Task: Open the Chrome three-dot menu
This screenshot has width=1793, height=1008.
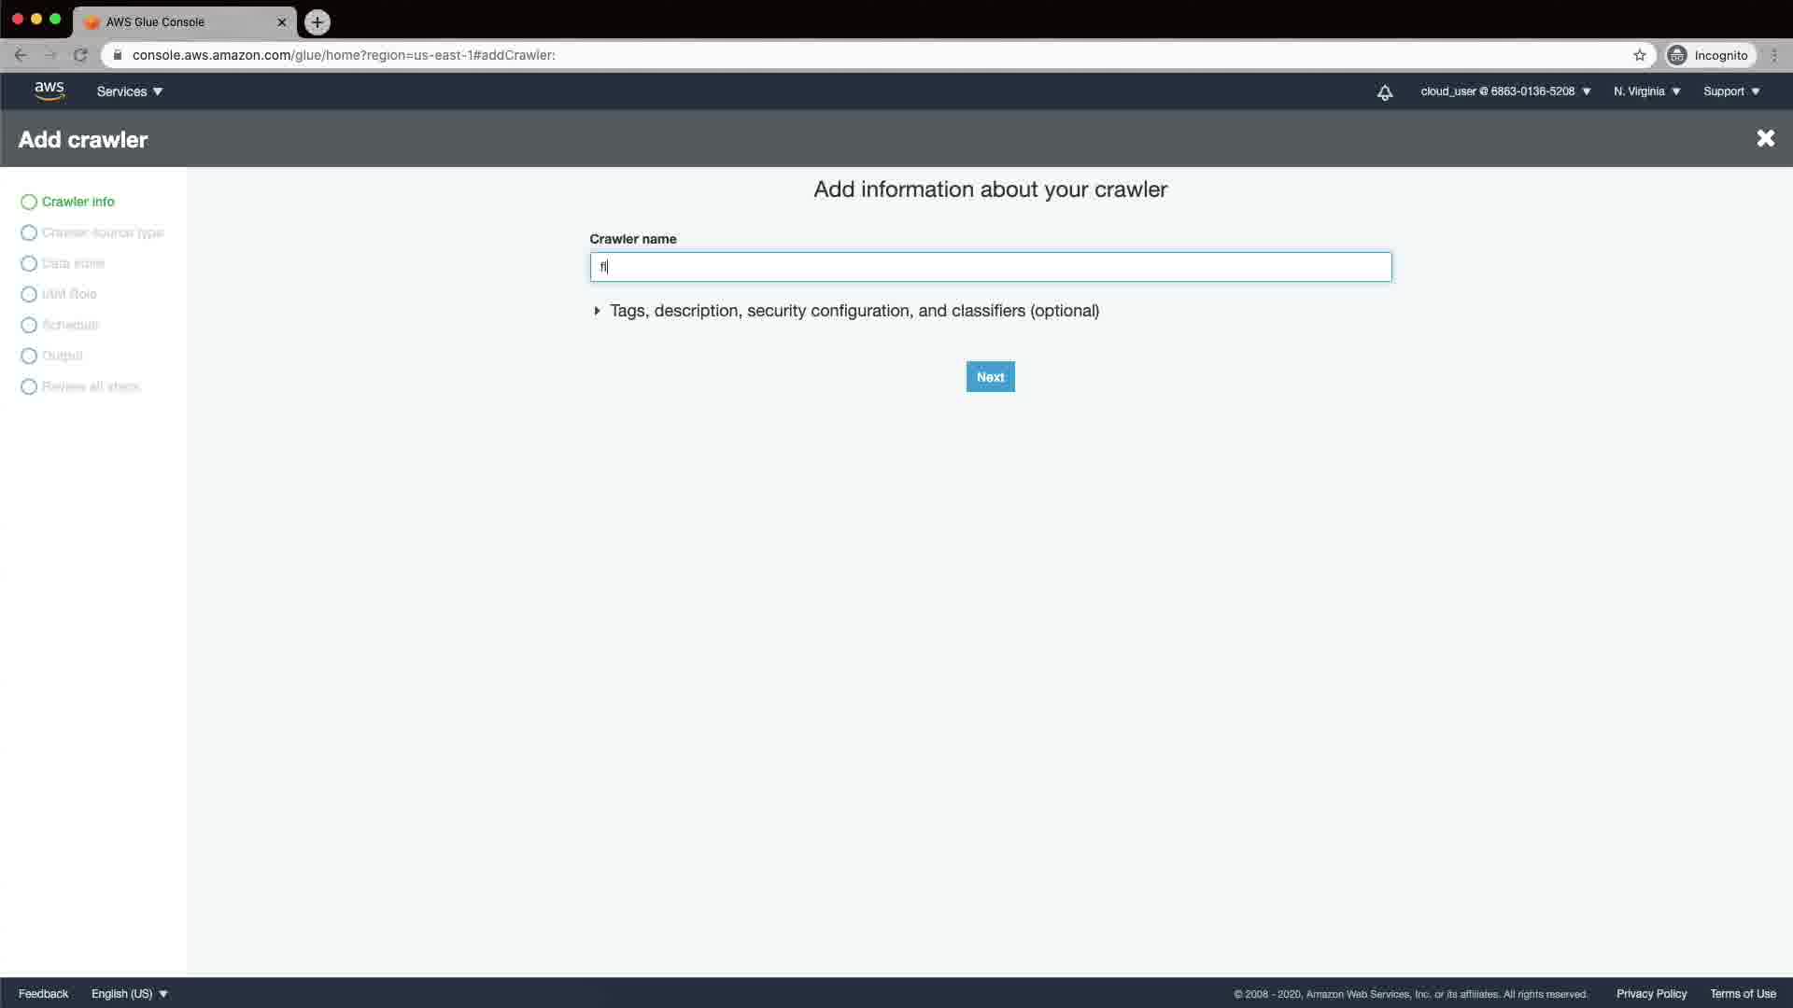Action: click(x=1774, y=55)
